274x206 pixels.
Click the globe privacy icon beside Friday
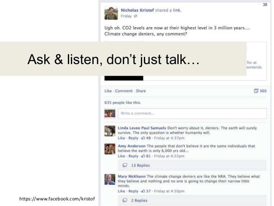[135, 16]
